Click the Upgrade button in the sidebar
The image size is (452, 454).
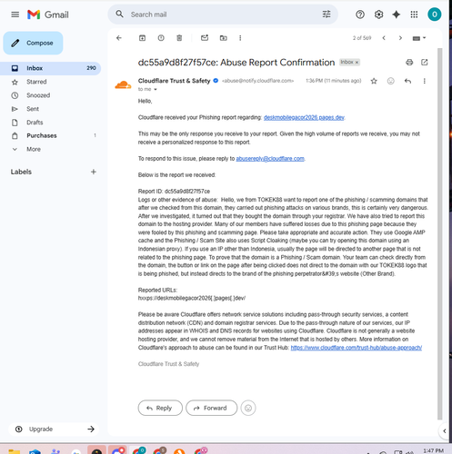[x=54, y=429]
